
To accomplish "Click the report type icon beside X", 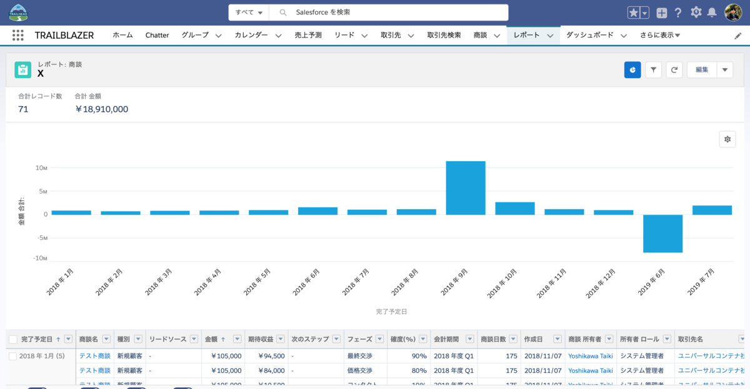I will [x=23, y=70].
